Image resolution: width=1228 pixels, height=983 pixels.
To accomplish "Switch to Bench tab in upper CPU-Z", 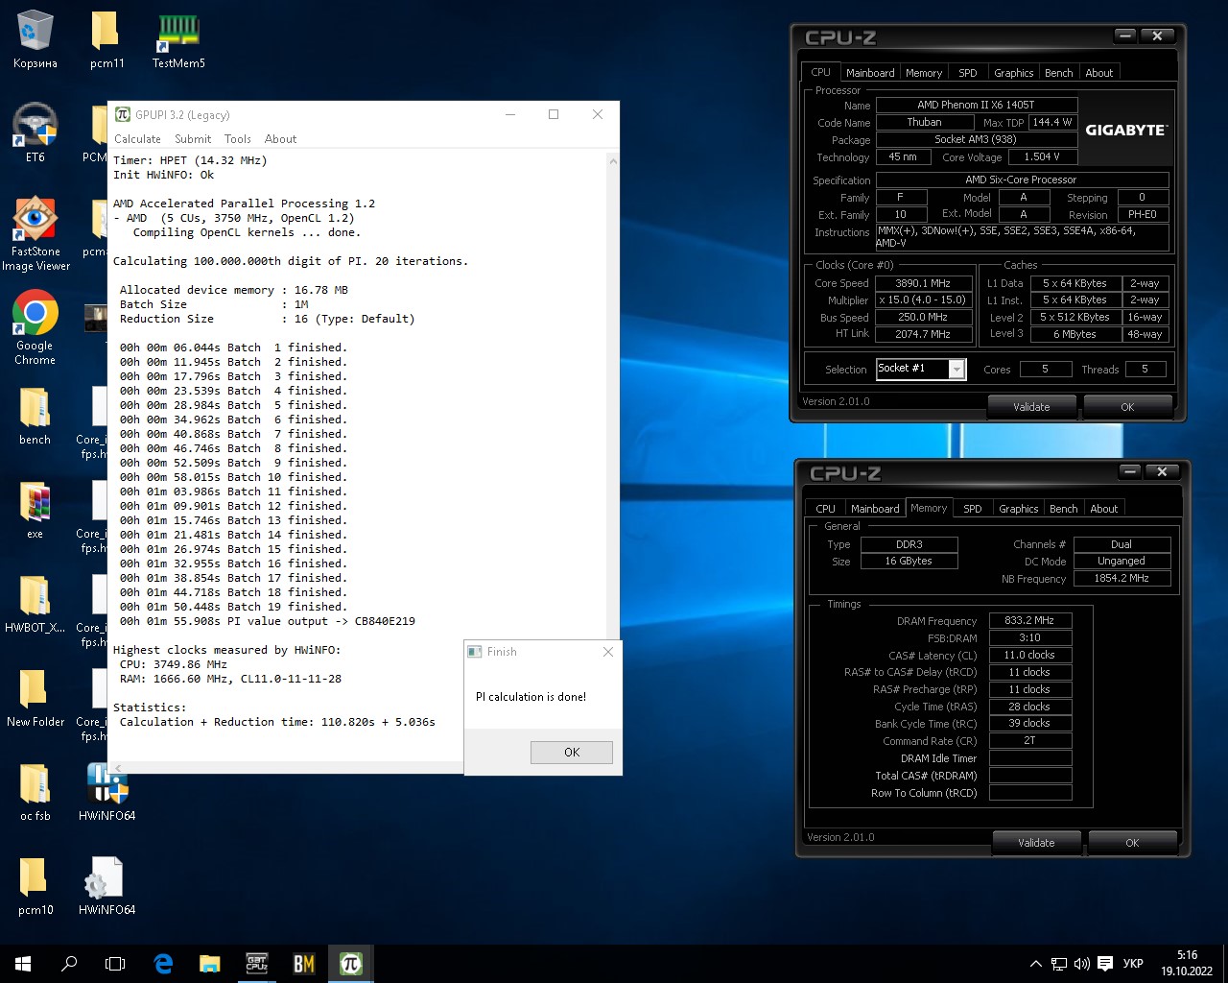I will (1059, 73).
